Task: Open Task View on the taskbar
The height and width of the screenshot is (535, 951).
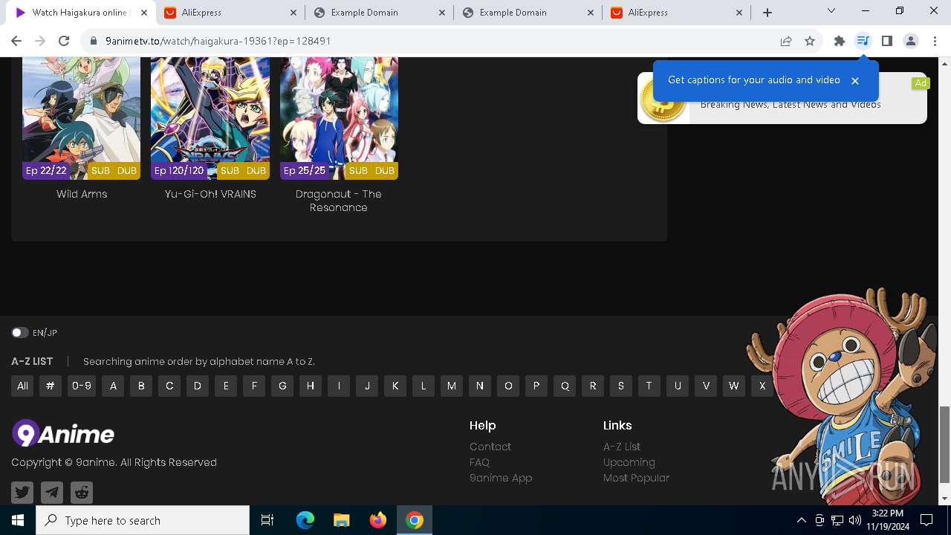Action: pyautogui.click(x=267, y=520)
